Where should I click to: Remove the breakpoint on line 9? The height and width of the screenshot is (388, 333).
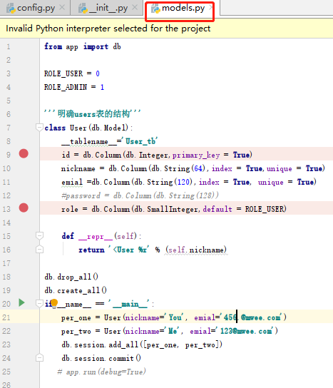pyautogui.click(x=24, y=153)
